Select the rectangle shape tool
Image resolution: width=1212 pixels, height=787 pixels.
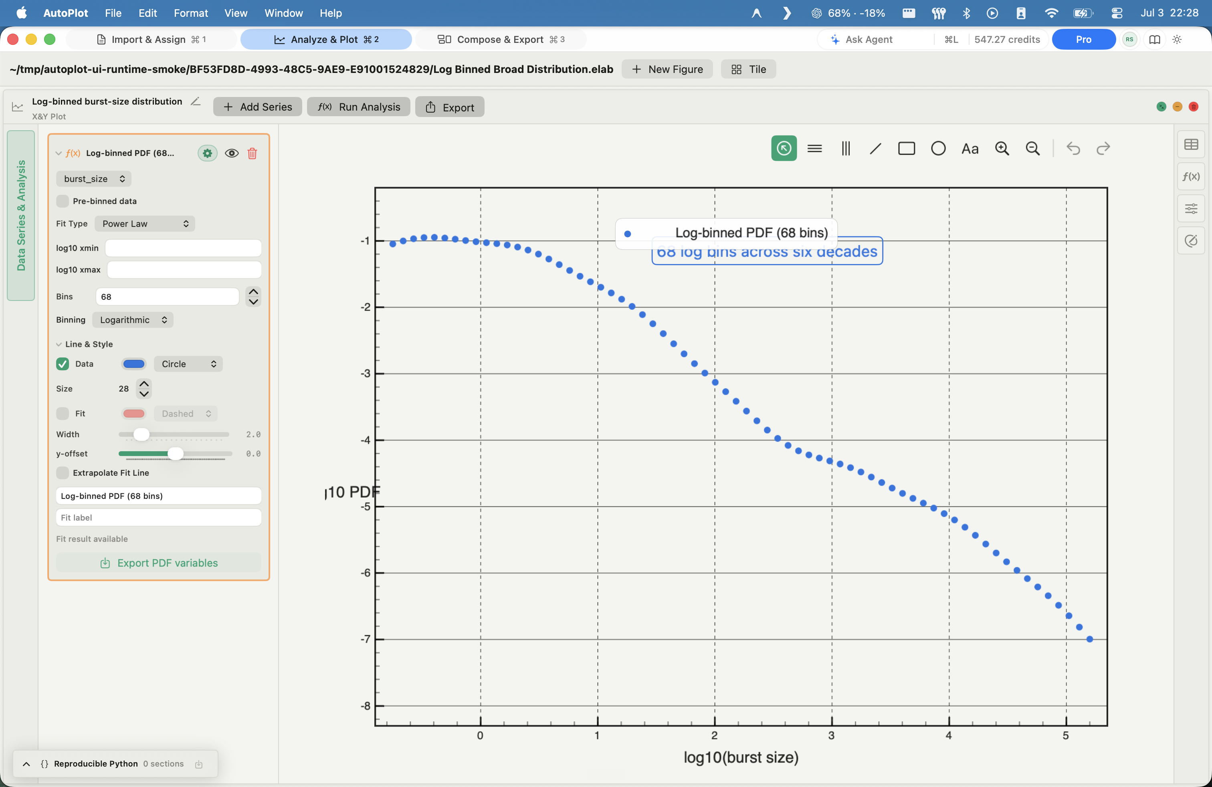point(907,148)
